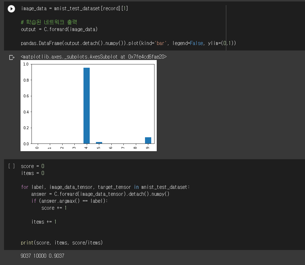This screenshot has height=265, width=305.
Task: Click the 'image_data = mnist_test_dataset[record][1]' line
Action: click(x=74, y=8)
